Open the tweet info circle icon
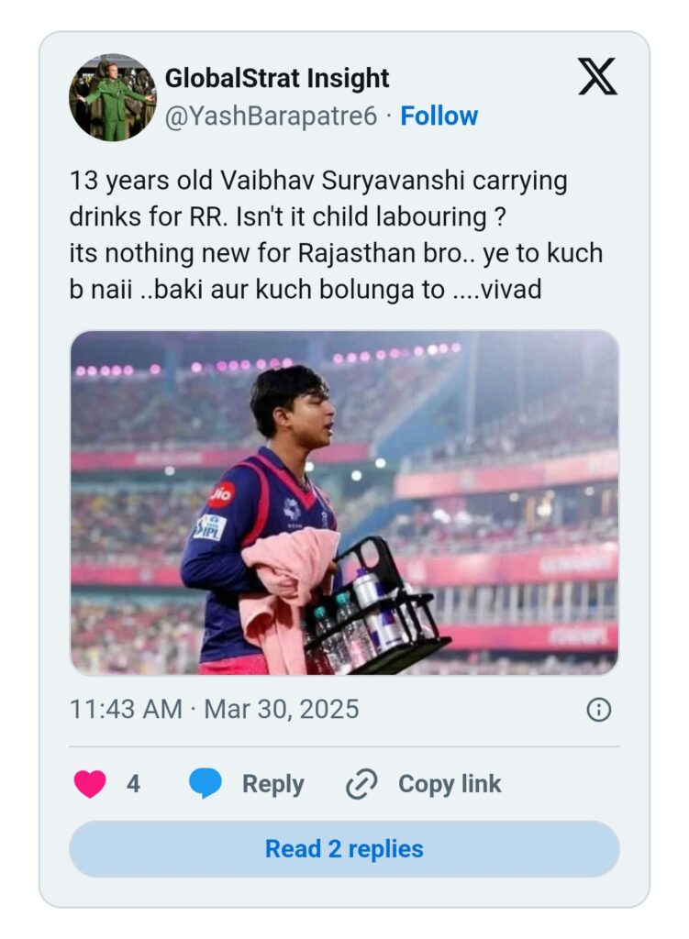Viewport: 689px width, 939px height. coord(598,710)
